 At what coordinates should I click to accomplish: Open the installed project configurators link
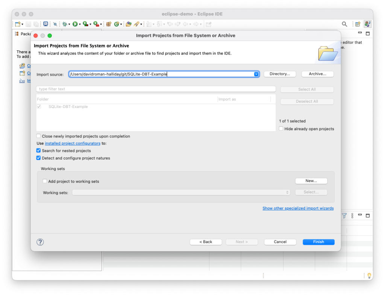[x=73, y=143]
